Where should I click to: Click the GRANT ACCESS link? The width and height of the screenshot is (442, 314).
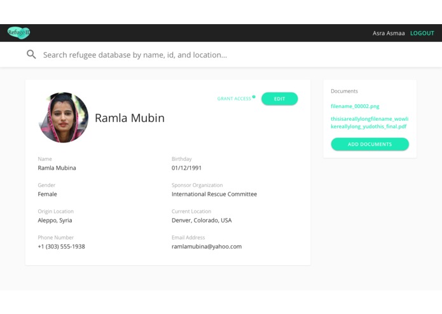point(234,99)
